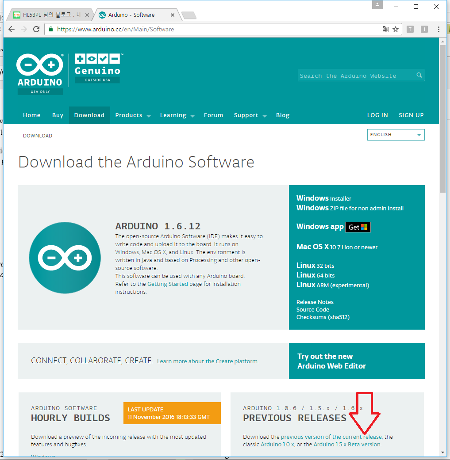Click the Windows app Get store badge

click(358, 227)
